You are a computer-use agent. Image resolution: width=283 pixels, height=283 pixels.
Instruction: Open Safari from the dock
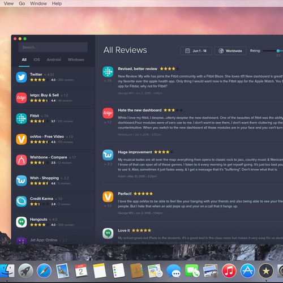(44, 271)
